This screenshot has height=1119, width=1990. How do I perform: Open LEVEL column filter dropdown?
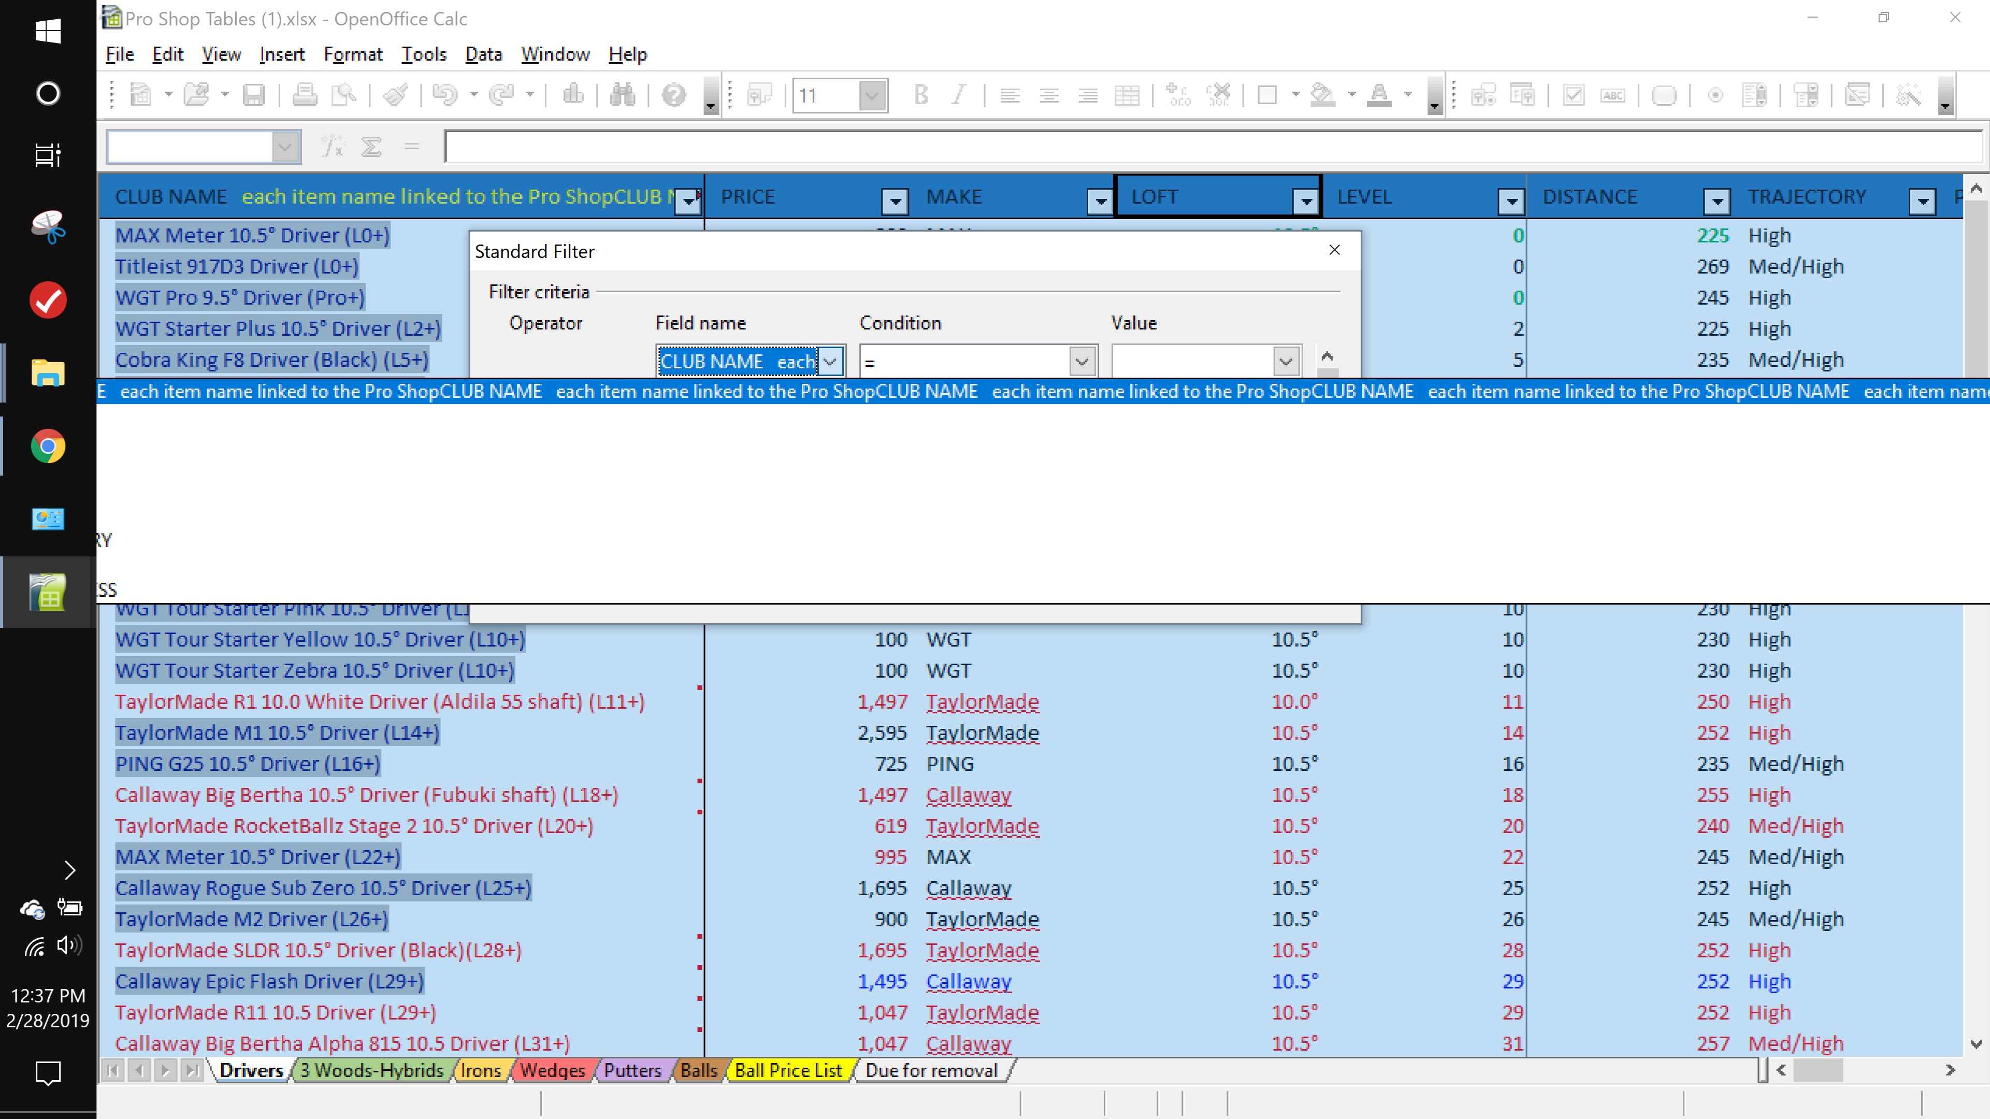[1511, 202]
